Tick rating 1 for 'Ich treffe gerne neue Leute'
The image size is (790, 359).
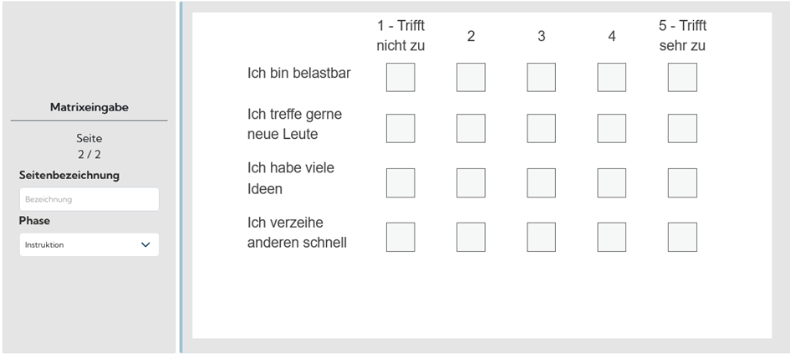(x=400, y=129)
